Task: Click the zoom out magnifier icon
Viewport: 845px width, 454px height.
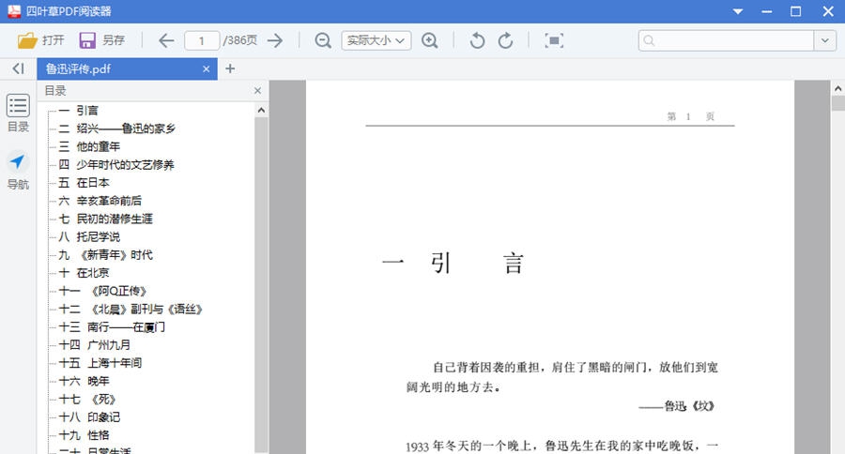Action: [323, 40]
